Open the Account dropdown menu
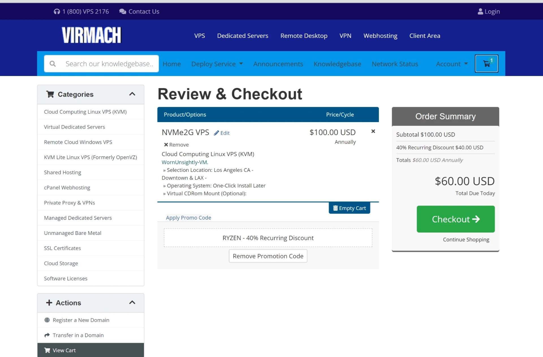Image resolution: width=543 pixels, height=357 pixels. point(451,64)
